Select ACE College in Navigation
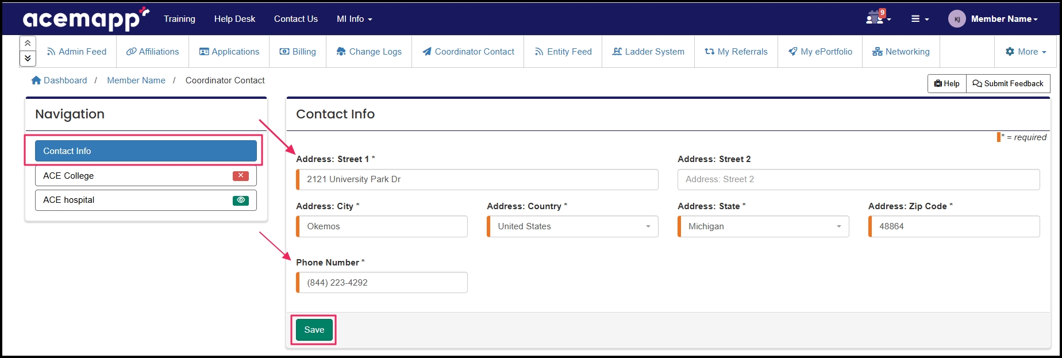Screen dimensions: 1062x358 [146, 176]
